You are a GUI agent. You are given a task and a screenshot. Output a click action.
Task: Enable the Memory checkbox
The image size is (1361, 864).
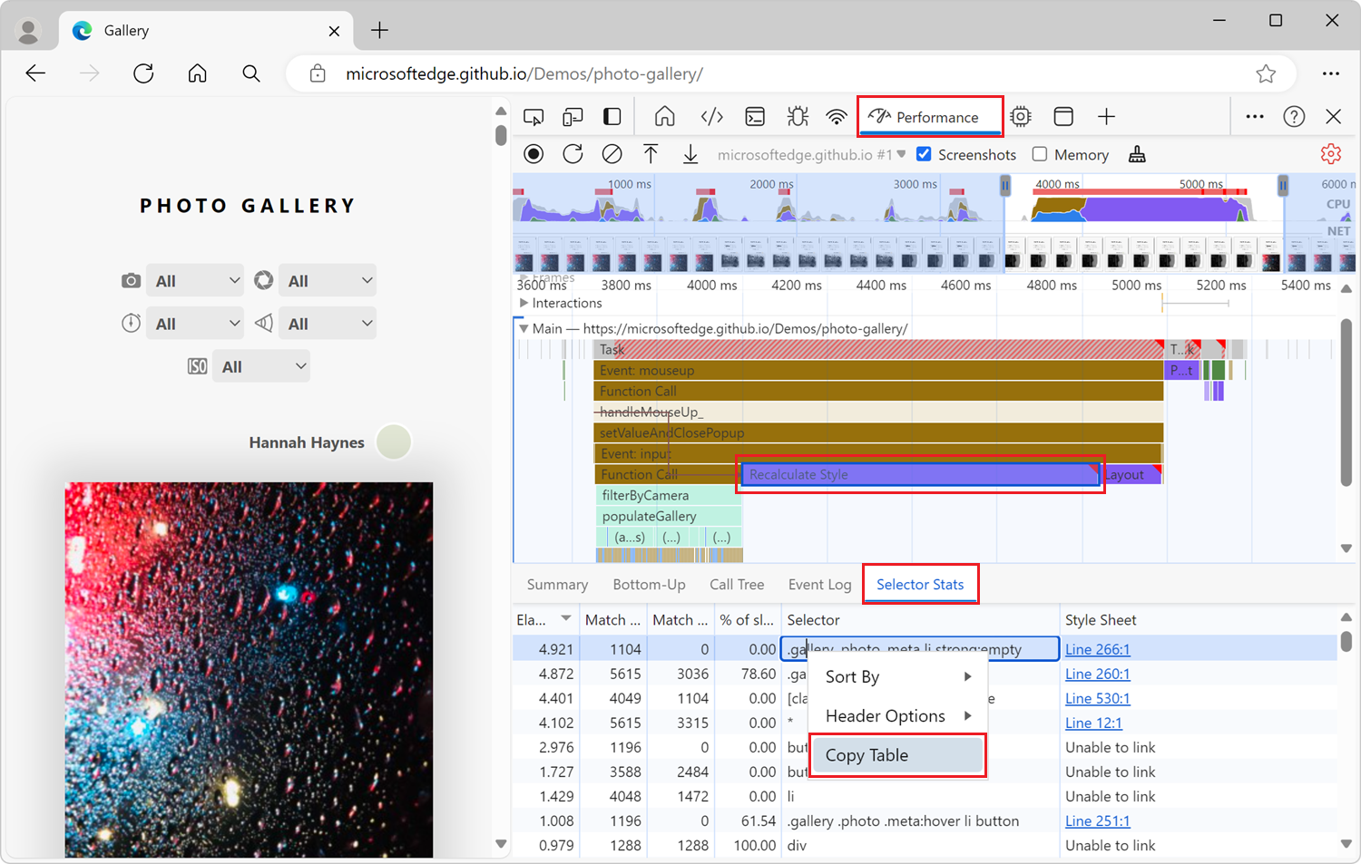click(x=1039, y=154)
